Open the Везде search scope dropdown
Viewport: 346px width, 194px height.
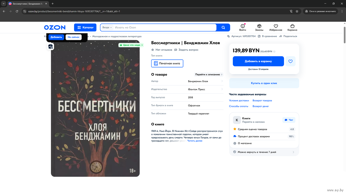tap(107, 28)
